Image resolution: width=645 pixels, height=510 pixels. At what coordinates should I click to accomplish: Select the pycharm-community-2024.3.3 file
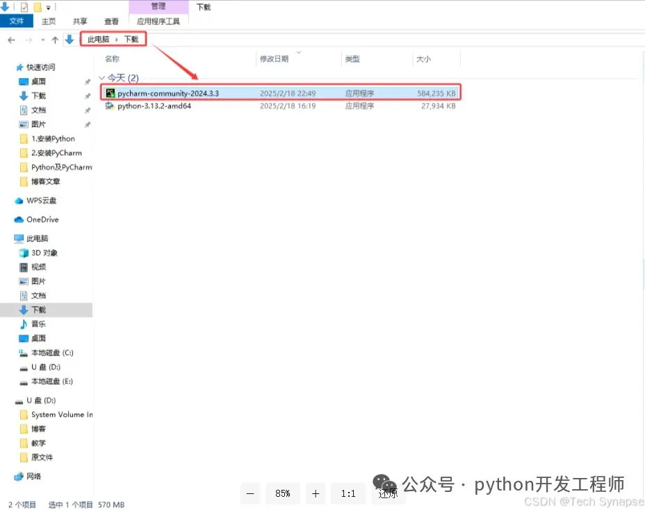[281, 93]
